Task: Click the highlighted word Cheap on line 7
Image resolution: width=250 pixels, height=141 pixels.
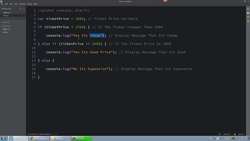Action: pos(95,36)
